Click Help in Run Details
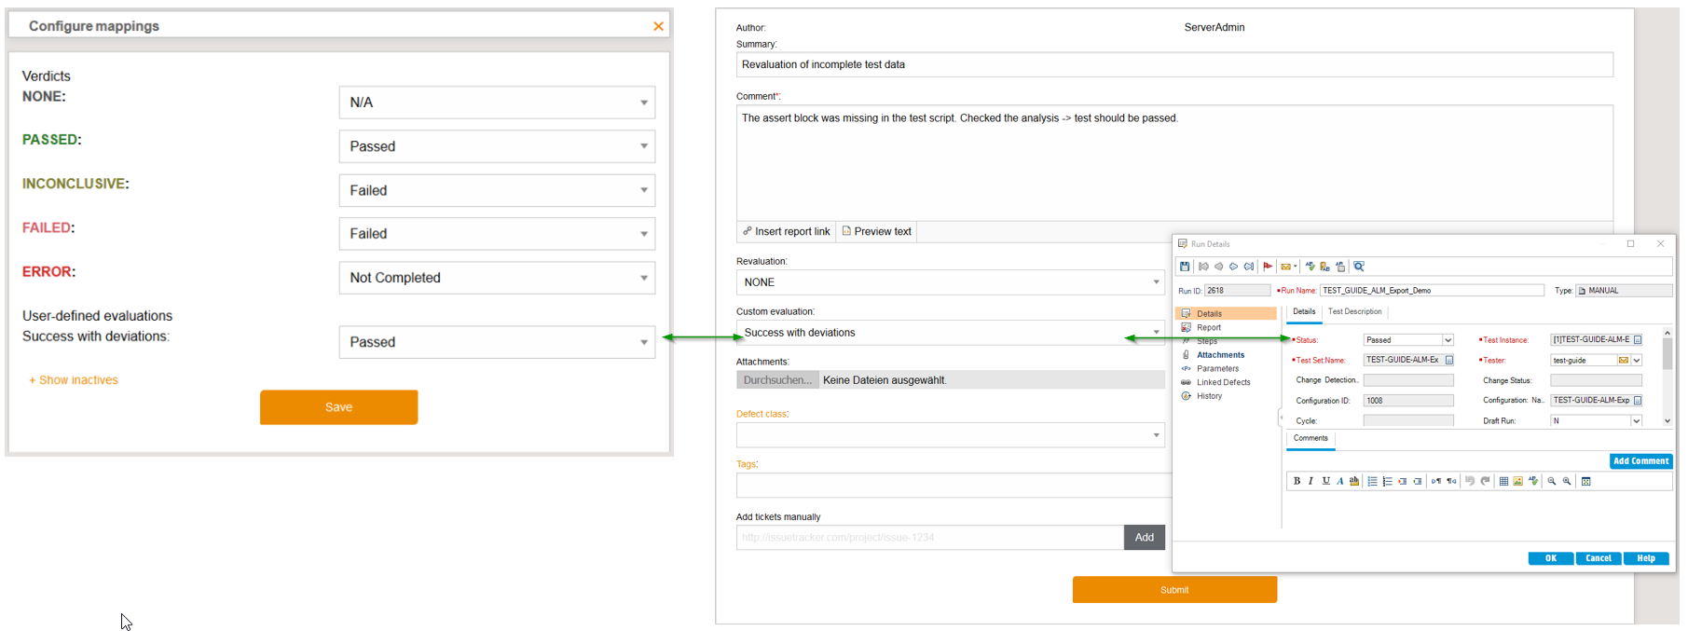 [x=1646, y=558]
